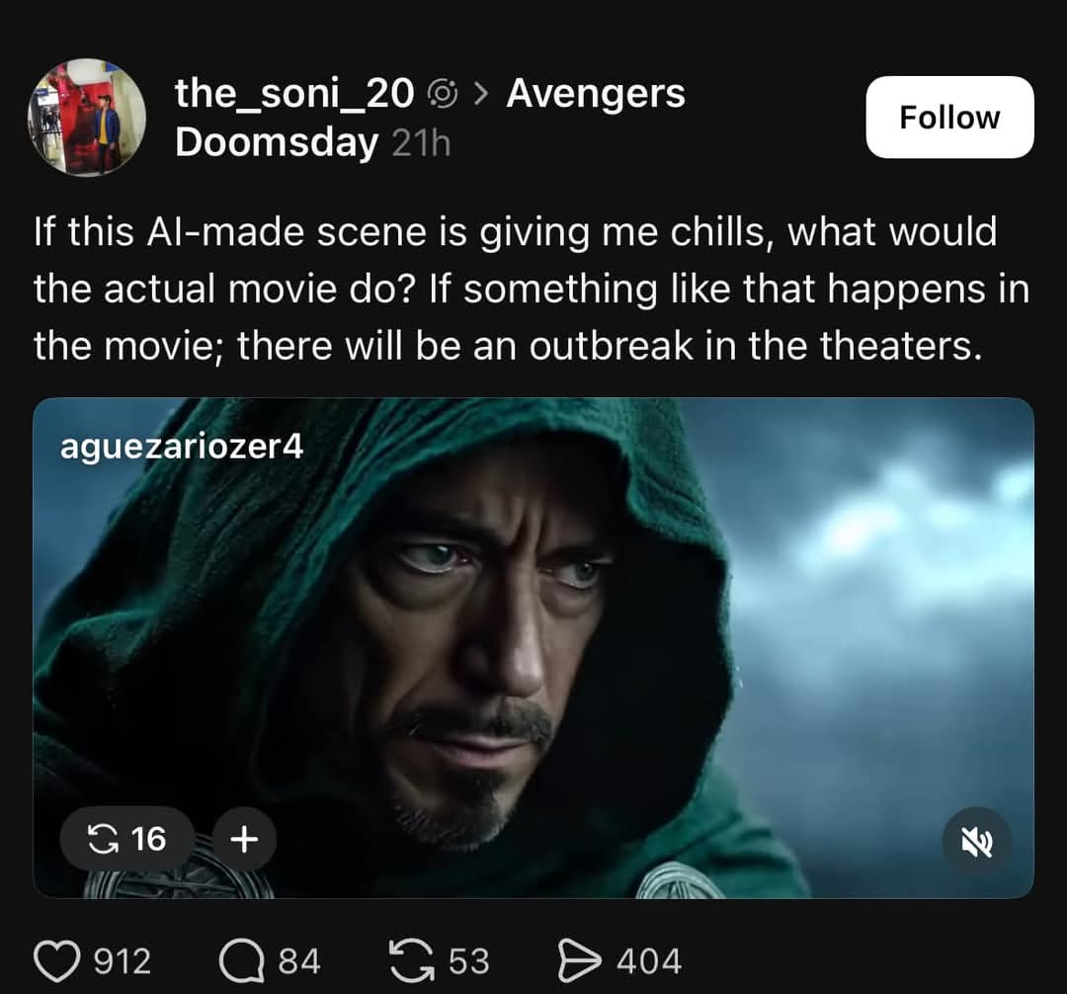Expand the chevron next to username

(480, 94)
